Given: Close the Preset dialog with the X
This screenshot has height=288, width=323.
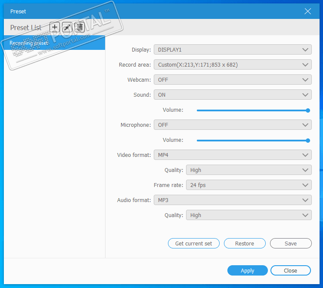Looking at the screenshot, I should pos(307,11).
